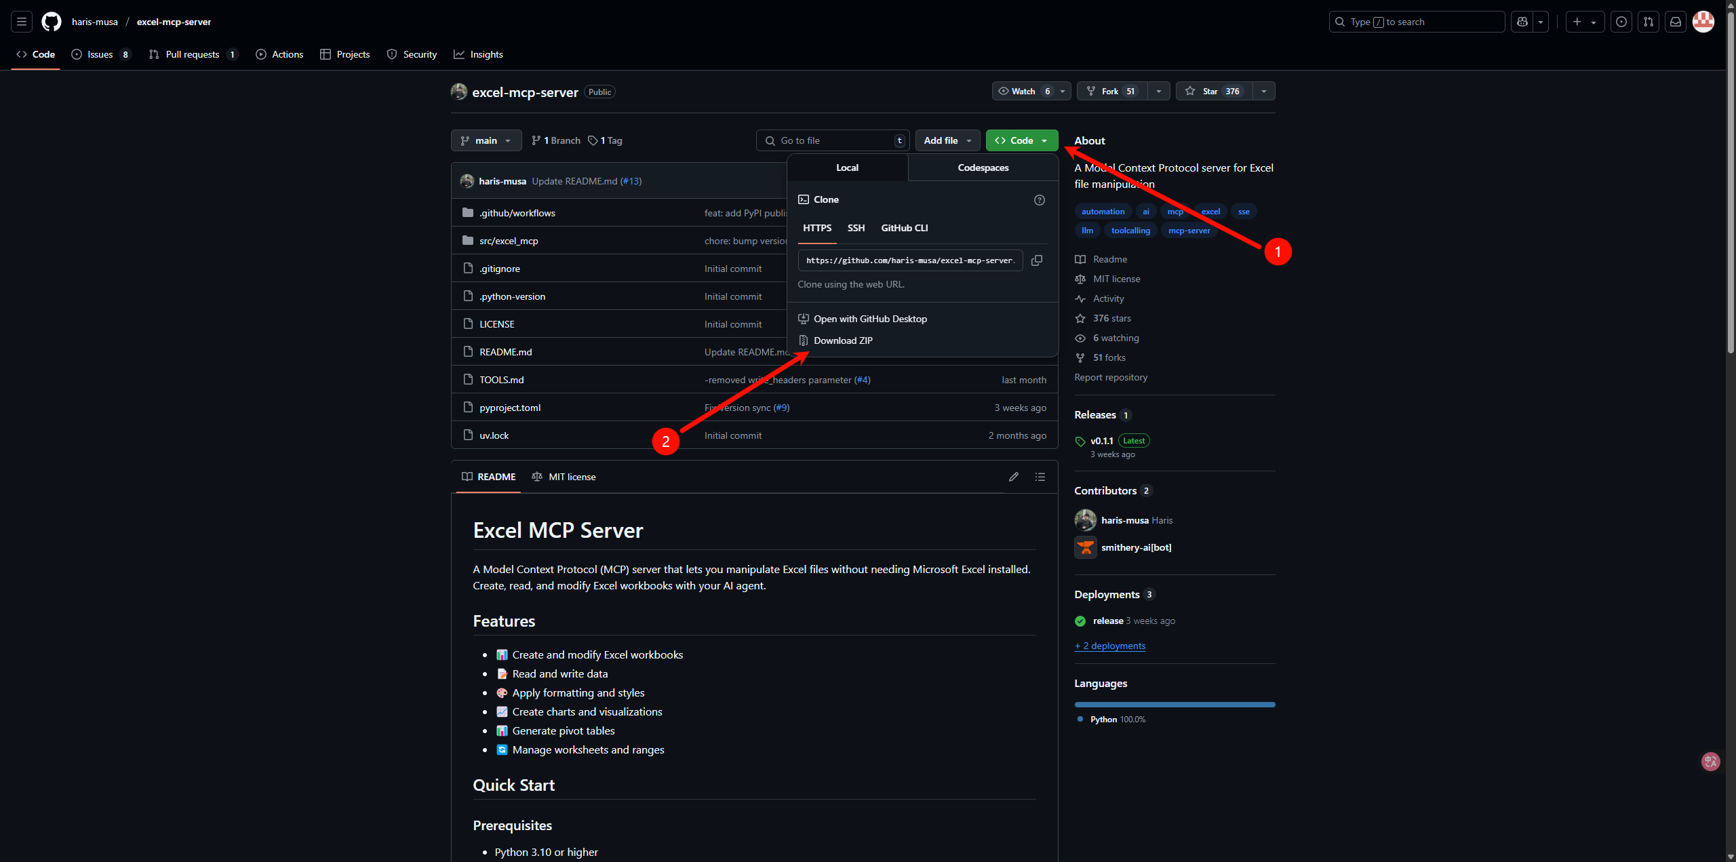This screenshot has height=862, width=1736.
Task: Open the .python-version file
Action: coord(512,296)
